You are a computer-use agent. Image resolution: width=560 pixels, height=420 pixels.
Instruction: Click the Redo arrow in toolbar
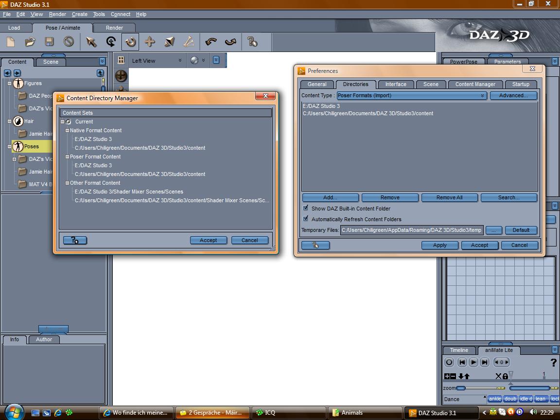(230, 42)
